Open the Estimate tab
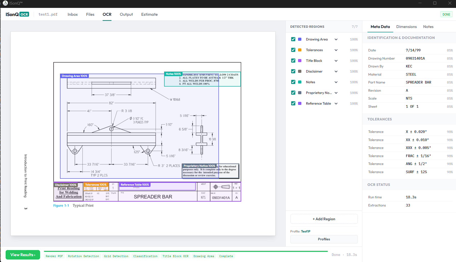This screenshot has width=456, height=262. (149, 15)
